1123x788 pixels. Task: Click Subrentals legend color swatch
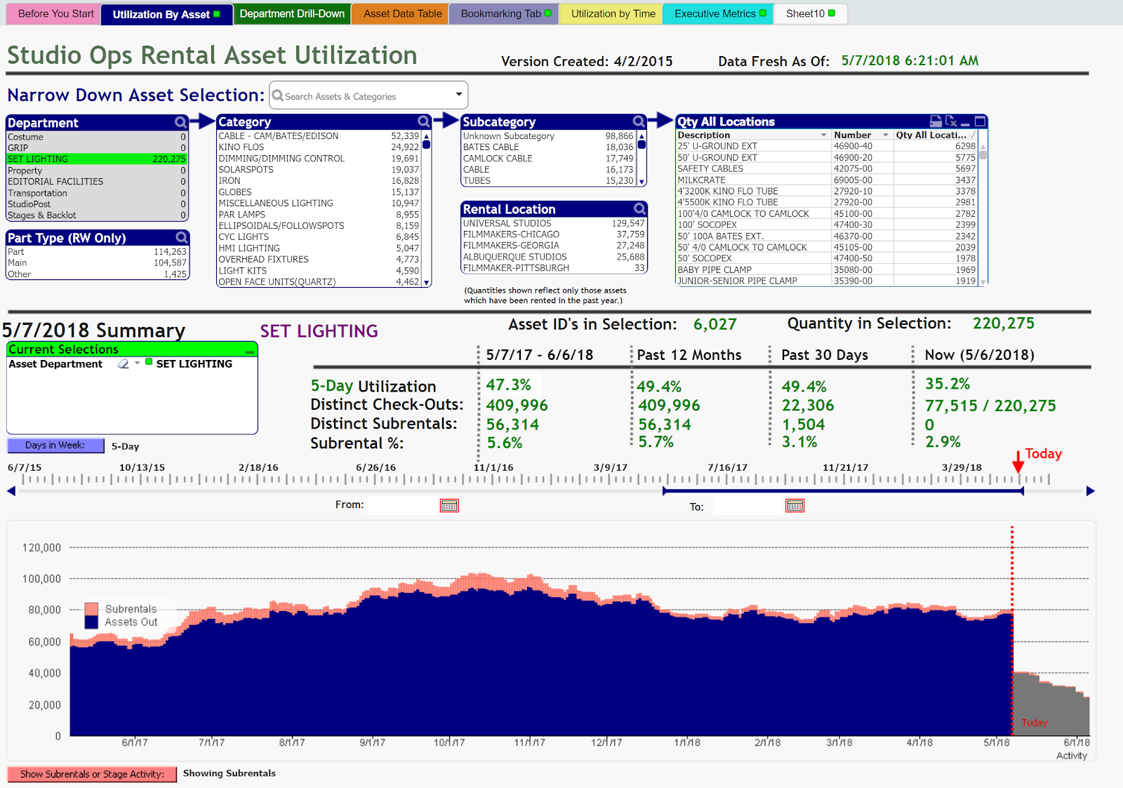pos(91,609)
